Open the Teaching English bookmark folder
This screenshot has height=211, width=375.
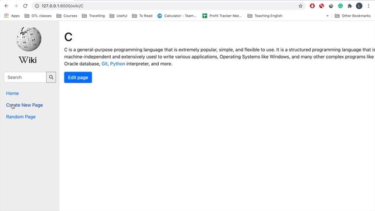tap(265, 16)
